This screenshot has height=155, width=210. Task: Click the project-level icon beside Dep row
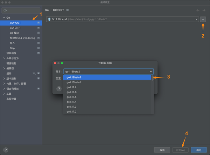(38, 48)
